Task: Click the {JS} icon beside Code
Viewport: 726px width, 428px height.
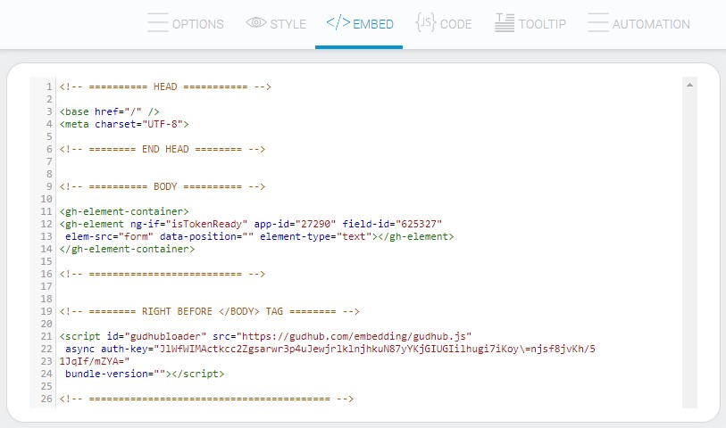Action: 425,23
